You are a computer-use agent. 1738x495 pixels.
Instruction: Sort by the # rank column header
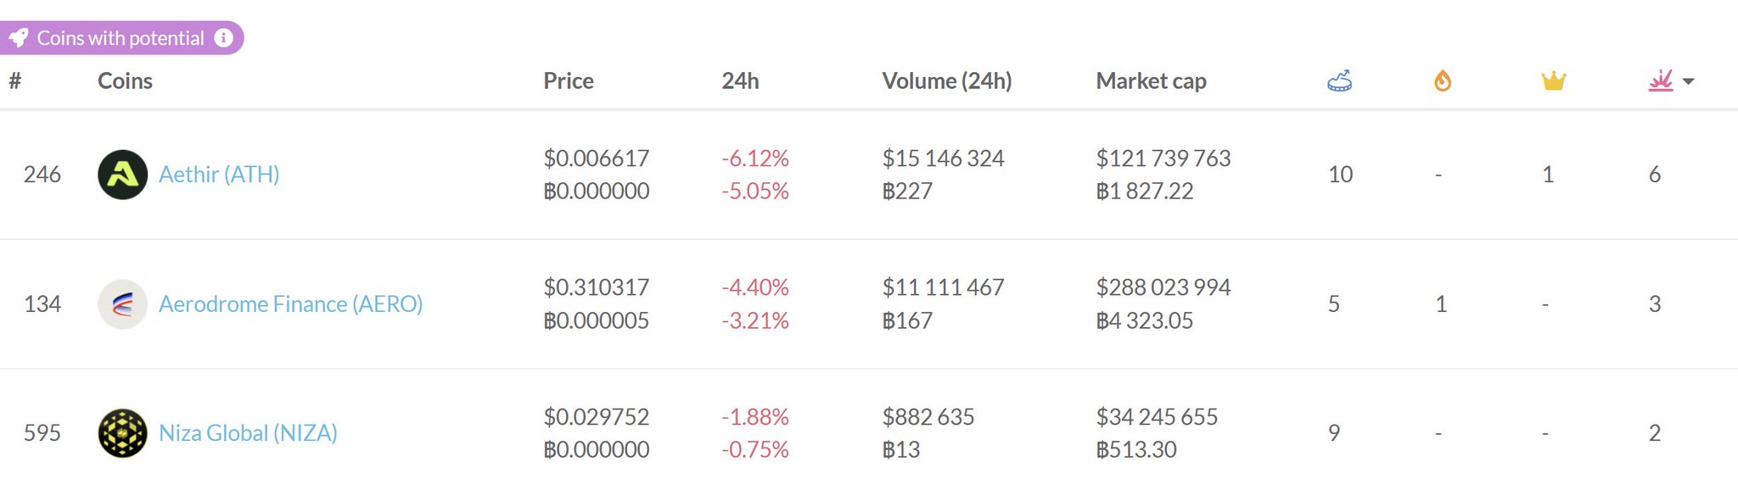(15, 81)
